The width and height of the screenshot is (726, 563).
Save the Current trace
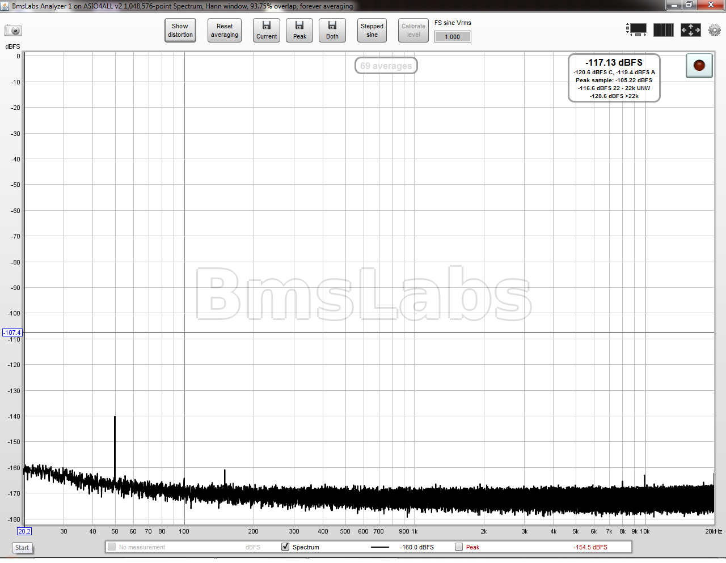[x=267, y=31]
